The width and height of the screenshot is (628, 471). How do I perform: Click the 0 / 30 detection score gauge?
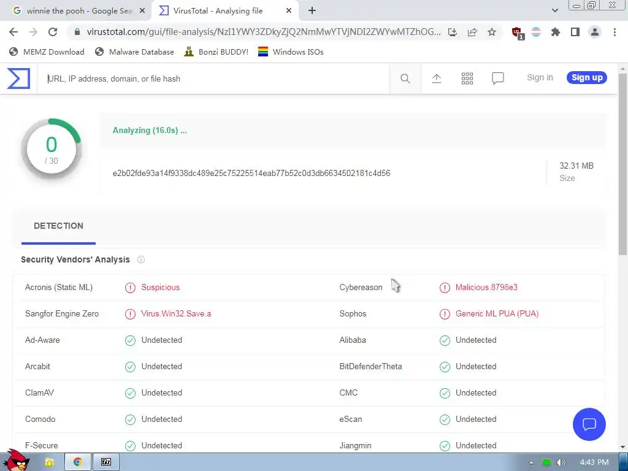tap(52, 150)
